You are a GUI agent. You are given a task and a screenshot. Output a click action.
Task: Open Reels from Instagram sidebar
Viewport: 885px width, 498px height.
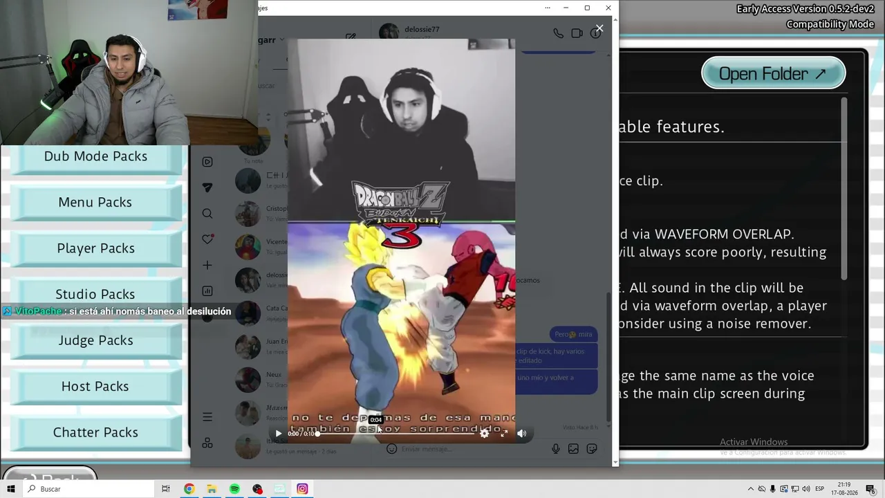tap(207, 162)
